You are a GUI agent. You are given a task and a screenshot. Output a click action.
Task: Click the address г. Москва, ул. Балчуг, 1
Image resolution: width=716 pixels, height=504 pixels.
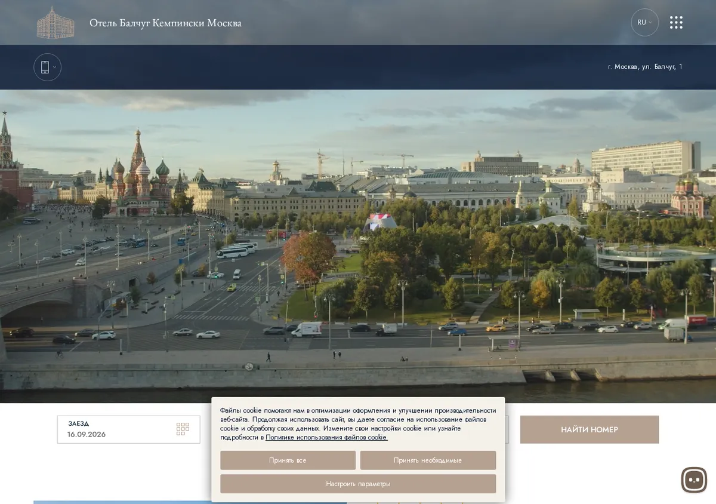point(645,67)
